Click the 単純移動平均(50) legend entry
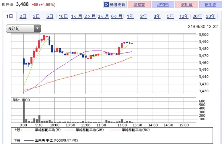 [x=130, y=130]
